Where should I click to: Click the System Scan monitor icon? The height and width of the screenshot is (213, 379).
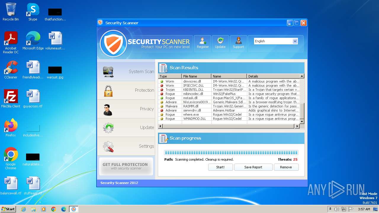[x=108, y=72]
